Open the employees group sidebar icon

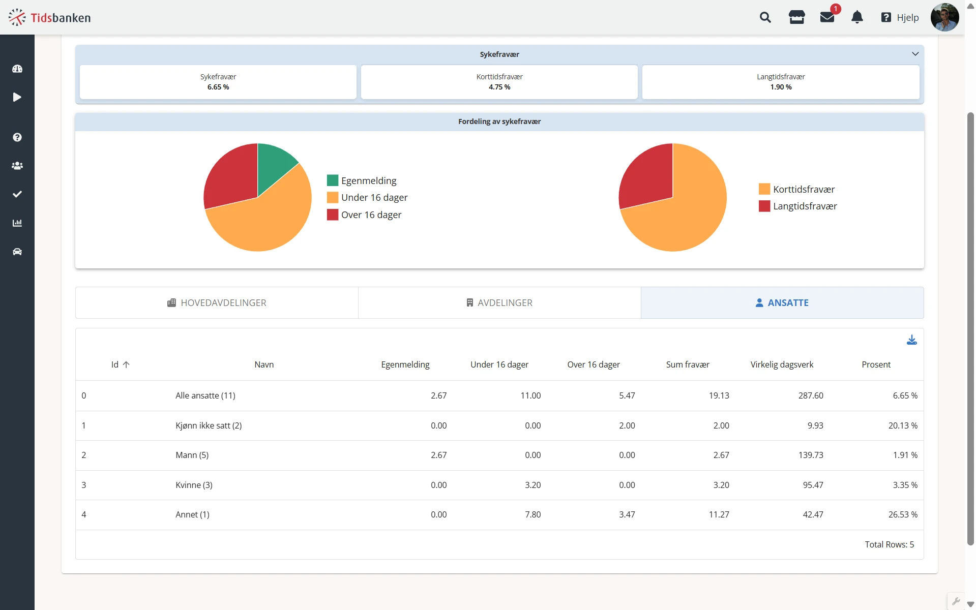17,166
